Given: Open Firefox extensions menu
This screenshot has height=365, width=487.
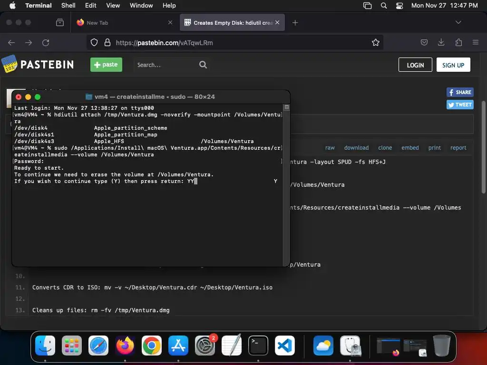Looking at the screenshot, I should coord(458,42).
